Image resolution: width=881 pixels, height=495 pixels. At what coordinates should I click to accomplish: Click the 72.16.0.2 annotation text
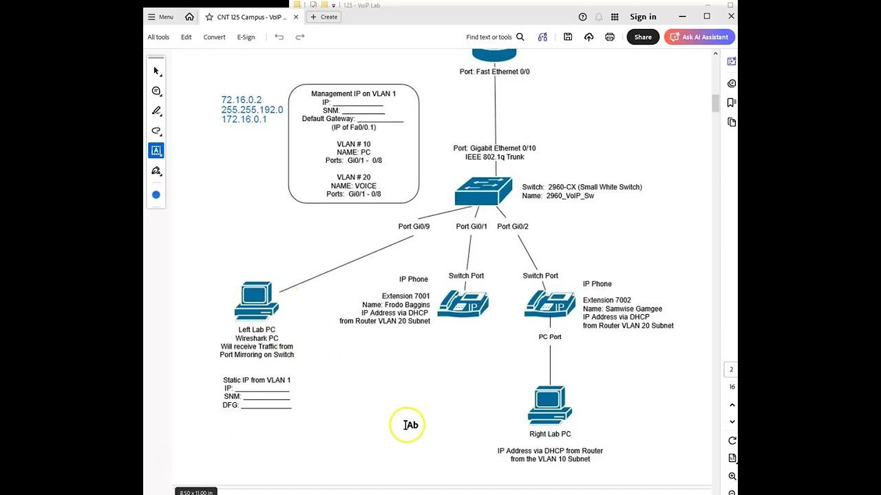(241, 100)
